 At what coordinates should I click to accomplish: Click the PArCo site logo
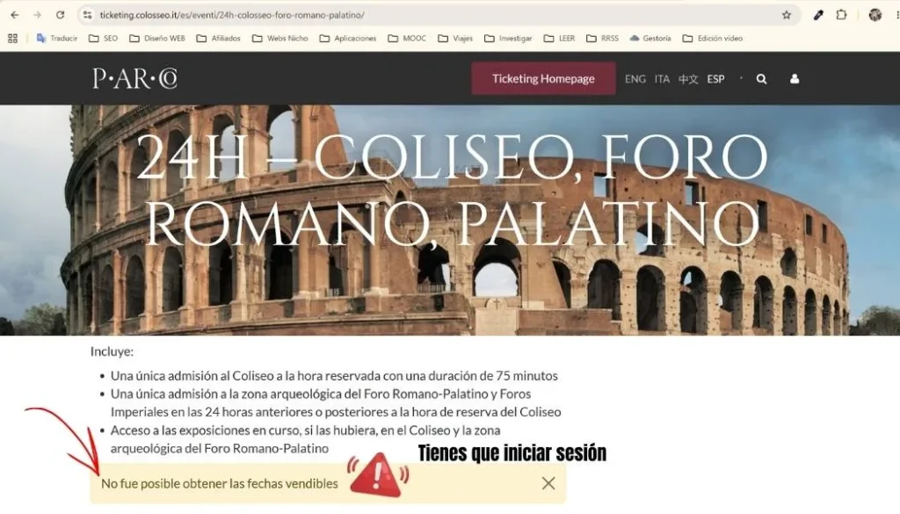click(x=134, y=78)
